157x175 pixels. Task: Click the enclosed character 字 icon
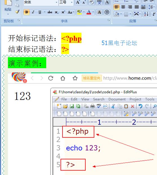point(107,12)
